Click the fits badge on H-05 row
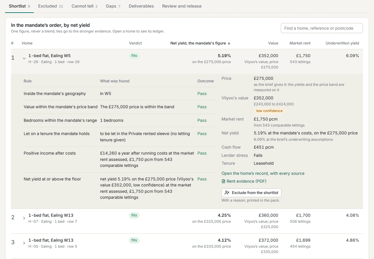 (x=134, y=240)
